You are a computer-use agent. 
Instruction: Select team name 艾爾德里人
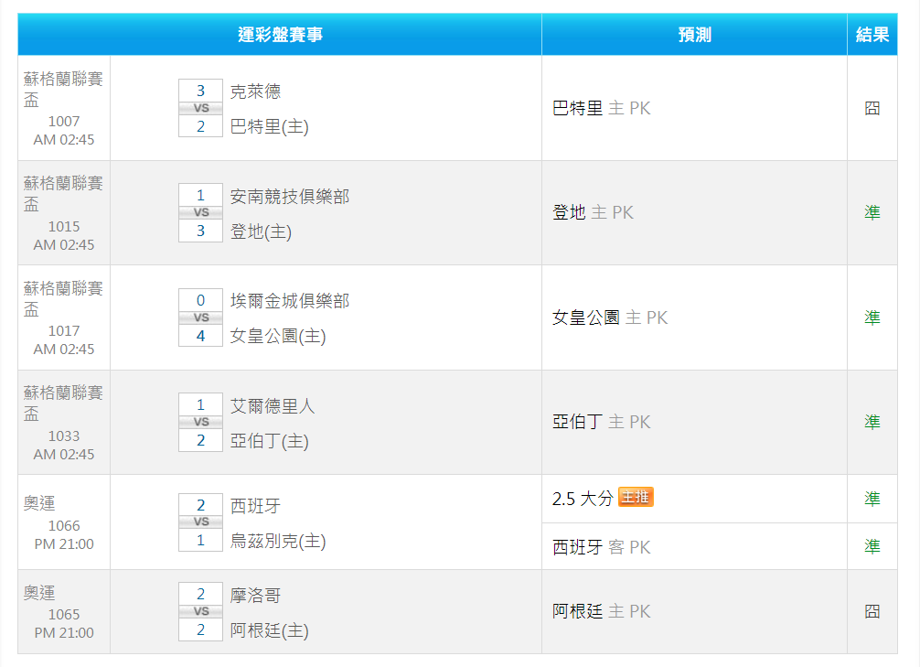(273, 405)
